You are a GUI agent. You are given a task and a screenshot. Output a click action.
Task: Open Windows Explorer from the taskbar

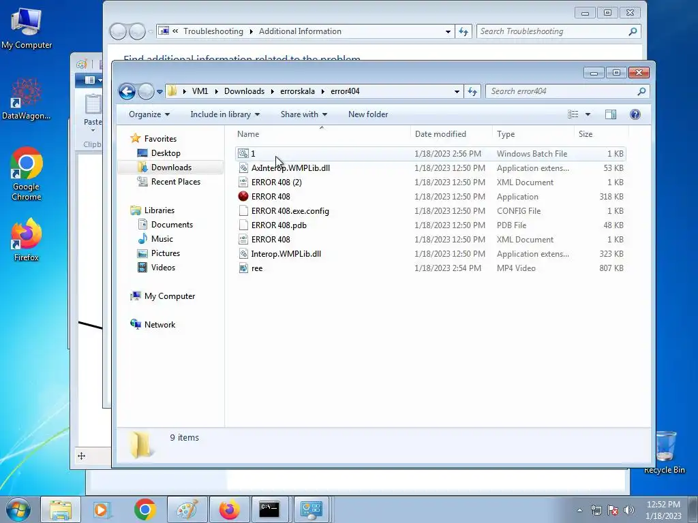click(61, 509)
